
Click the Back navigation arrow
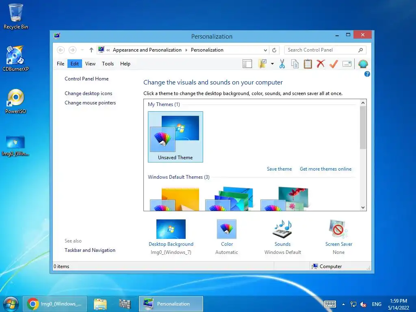click(x=61, y=50)
